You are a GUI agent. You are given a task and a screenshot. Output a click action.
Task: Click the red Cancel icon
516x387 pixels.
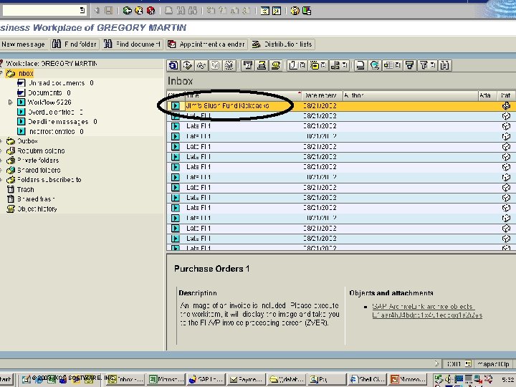coord(150,11)
